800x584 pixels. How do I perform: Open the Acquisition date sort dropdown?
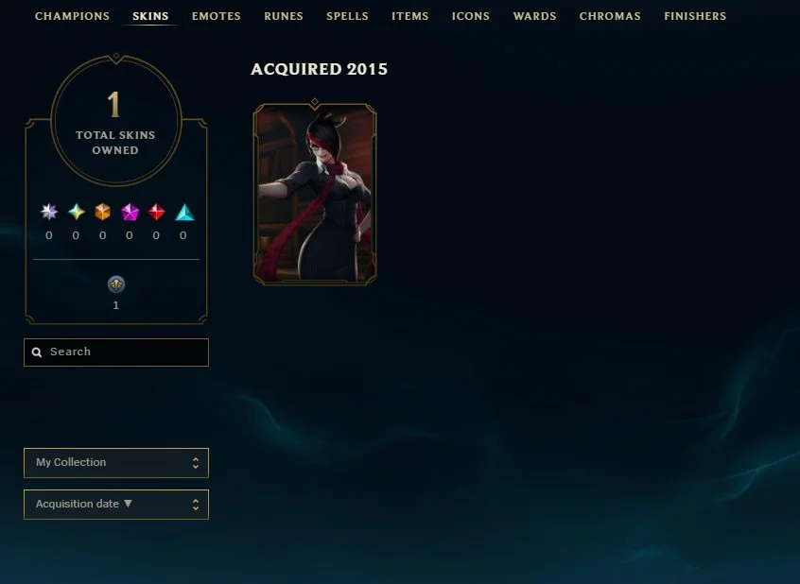(116, 505)
